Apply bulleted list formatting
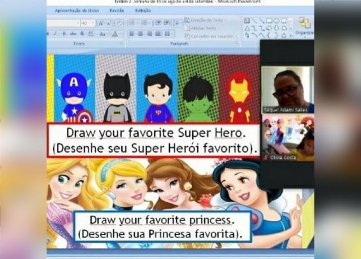 pos(132,23)
